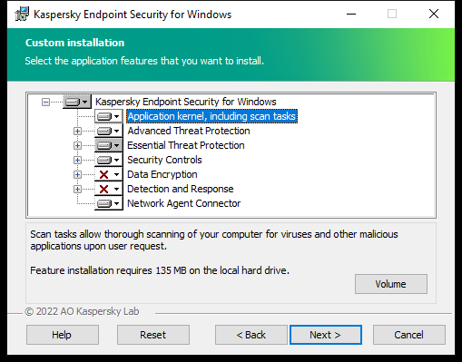The height and width of the screenshot is (362, 462).
Task: Expand the Advanced Threat Protection node
Action: coord(77,131)
